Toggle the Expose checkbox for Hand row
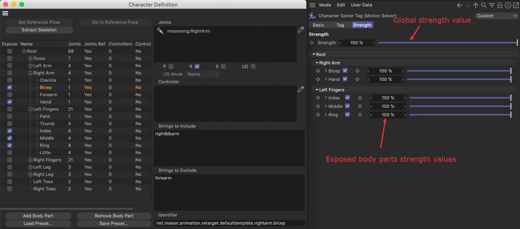The height and width of the screenshot is (229, 520). pyautogui.click(x=10, y=102)
